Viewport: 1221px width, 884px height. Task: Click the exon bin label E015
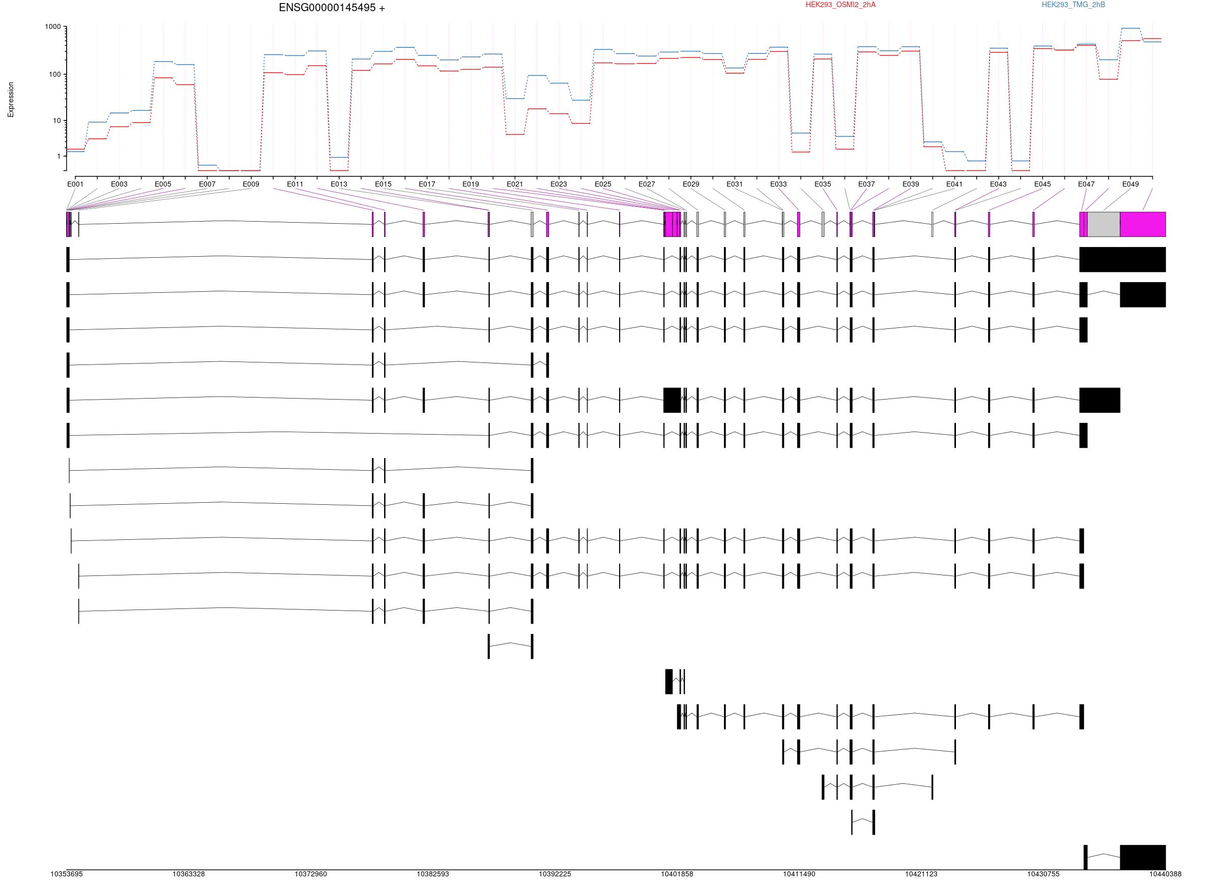click(x=383, y=184)
